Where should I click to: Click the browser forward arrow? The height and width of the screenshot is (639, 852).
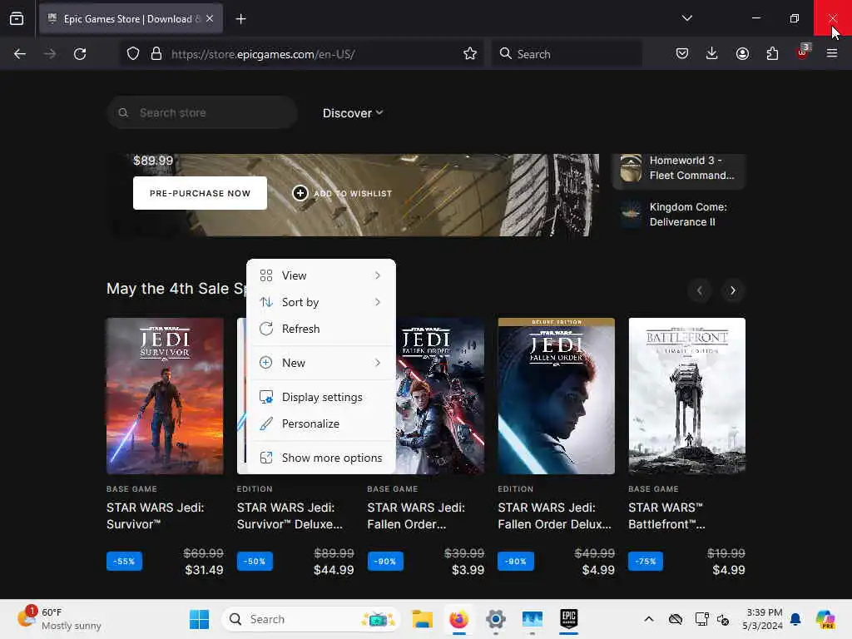click(x=49, y=54)
